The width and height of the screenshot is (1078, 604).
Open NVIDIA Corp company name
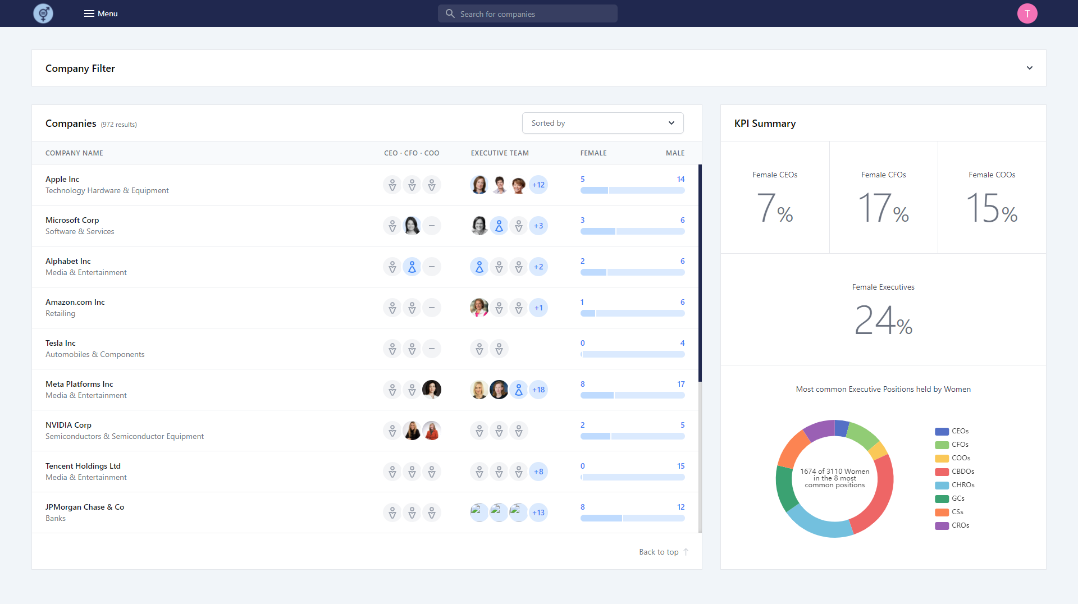68,425
